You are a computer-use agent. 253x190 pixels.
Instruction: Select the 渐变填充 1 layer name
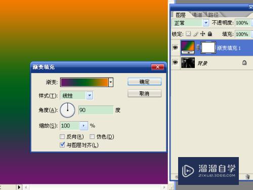tap(229, 48)
